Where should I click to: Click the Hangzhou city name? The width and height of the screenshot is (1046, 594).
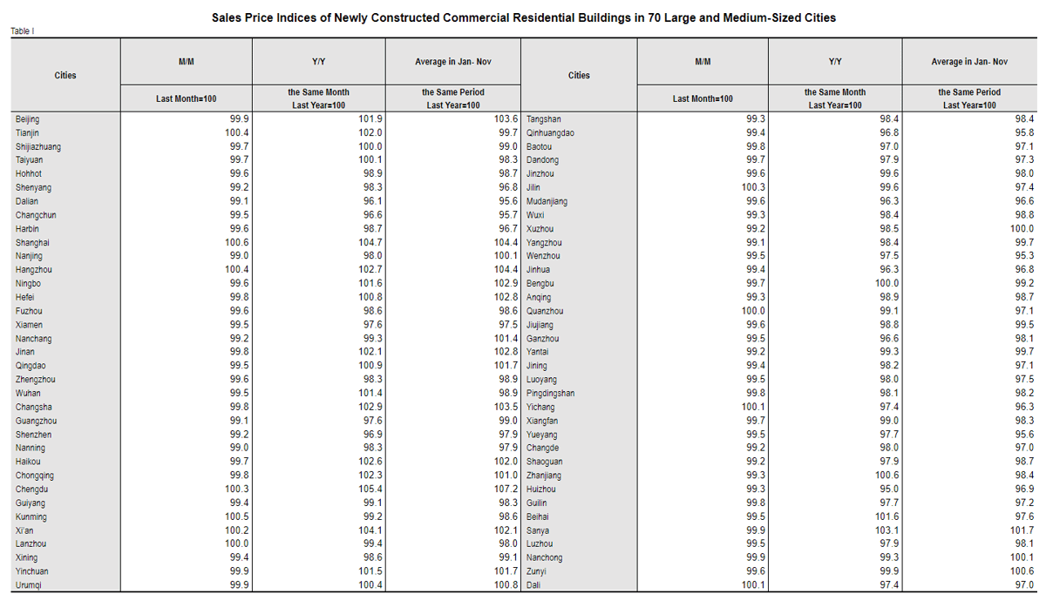pyautogui.click(x=34, y=270)
